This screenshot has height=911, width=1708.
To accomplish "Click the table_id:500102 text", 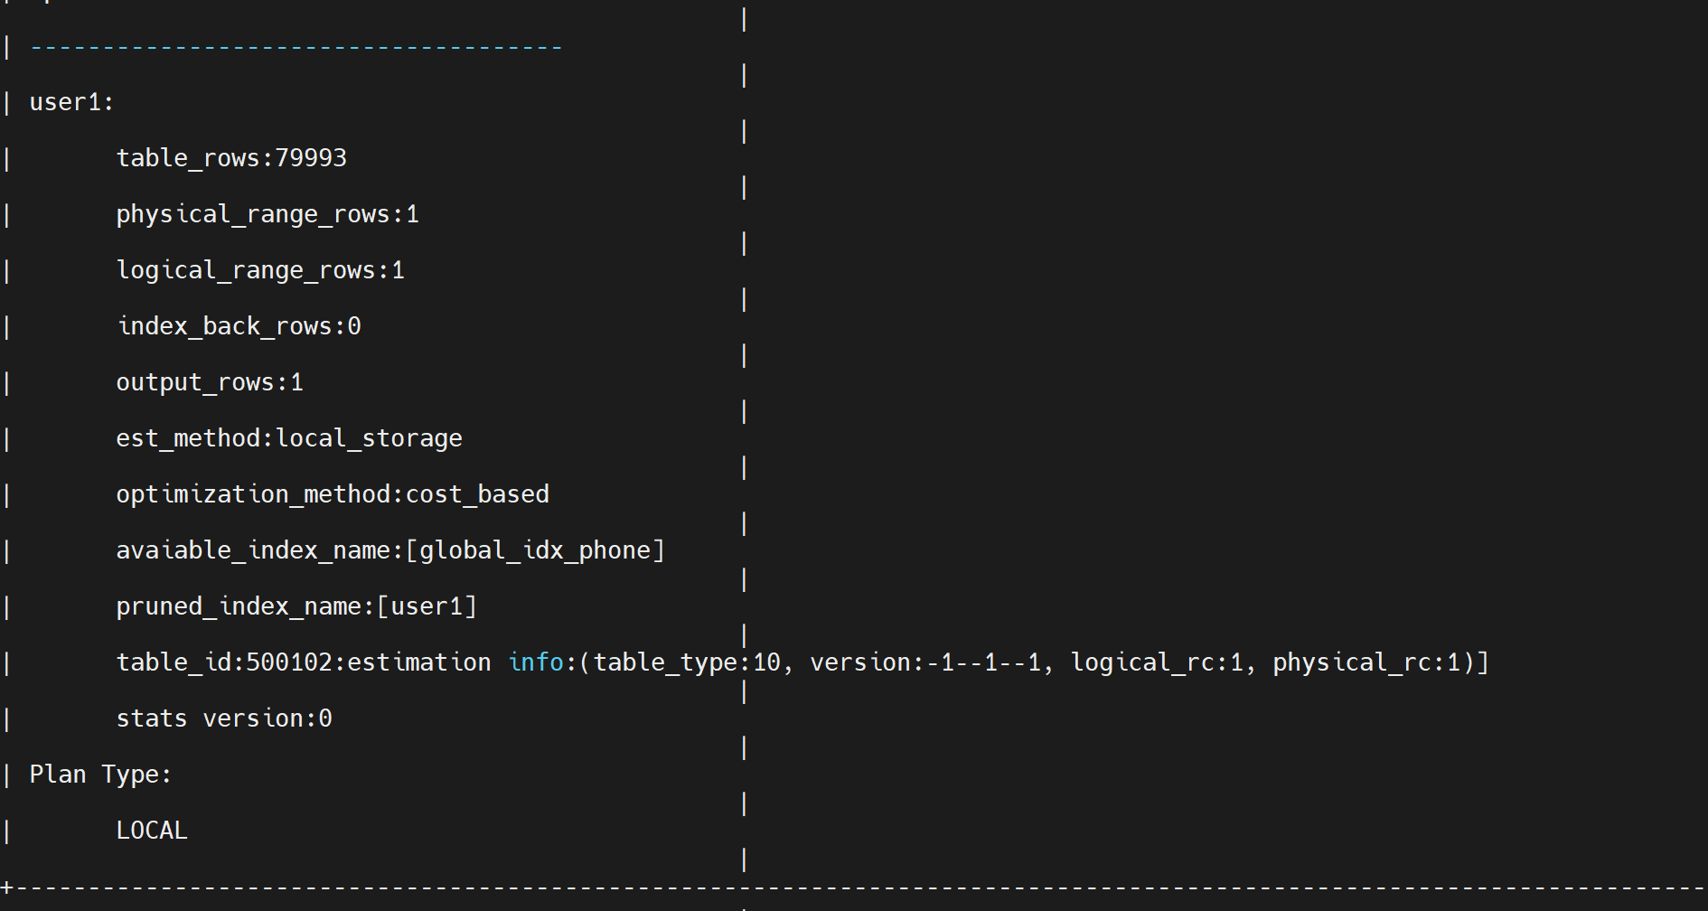I will pyautogui.click(x=224, y=662).
